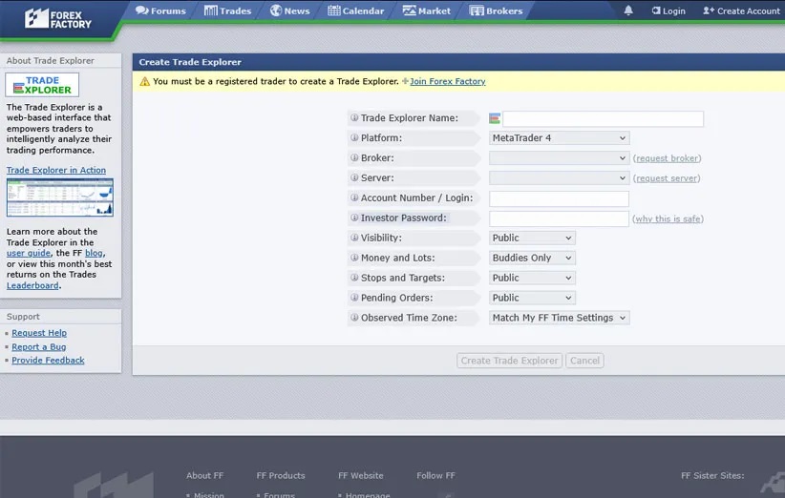Click the Trade Explorer Name input field
This screenshot has width=785, height=498.
pyautogui.click(x=603, y=119)
